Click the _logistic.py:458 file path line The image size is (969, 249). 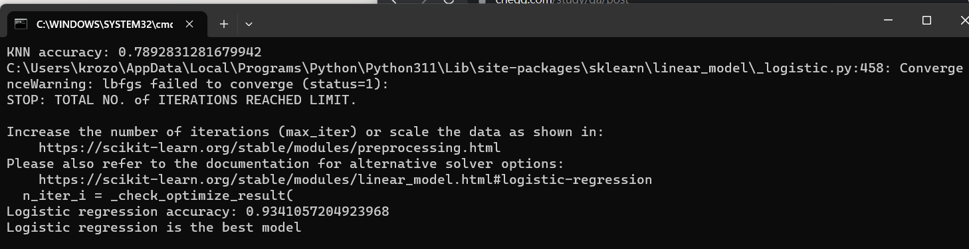pos(484,68)
